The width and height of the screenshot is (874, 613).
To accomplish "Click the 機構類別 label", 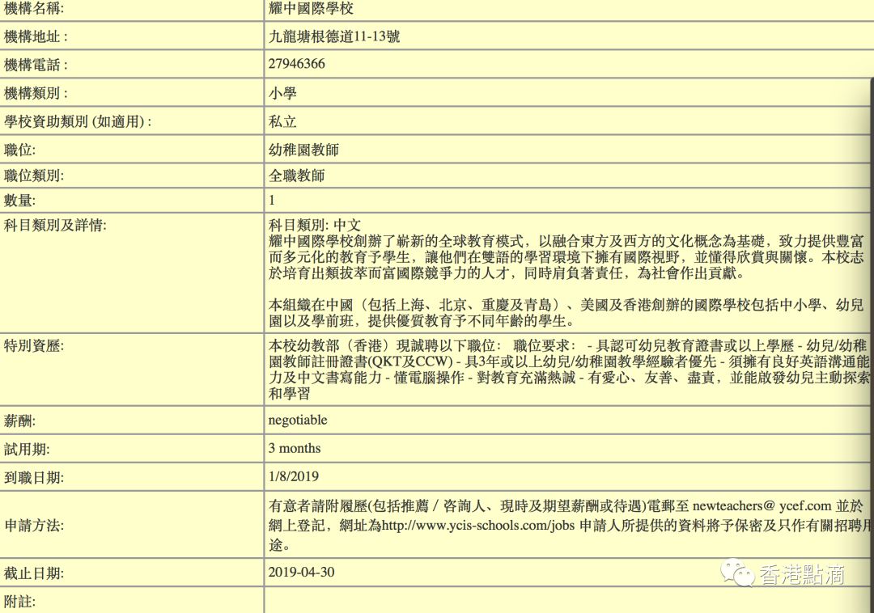I will [36, 93].
